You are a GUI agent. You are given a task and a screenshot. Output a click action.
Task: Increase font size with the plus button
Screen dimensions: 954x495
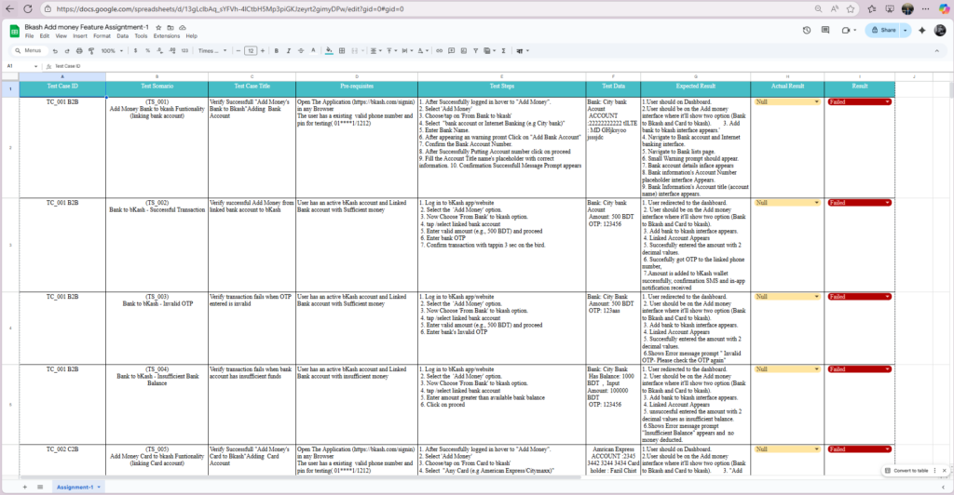(x=263, y=51)
